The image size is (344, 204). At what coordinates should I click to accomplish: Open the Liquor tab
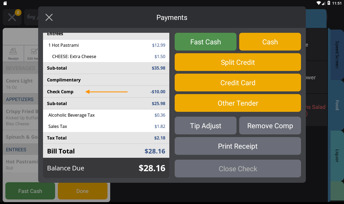(337, 156)
